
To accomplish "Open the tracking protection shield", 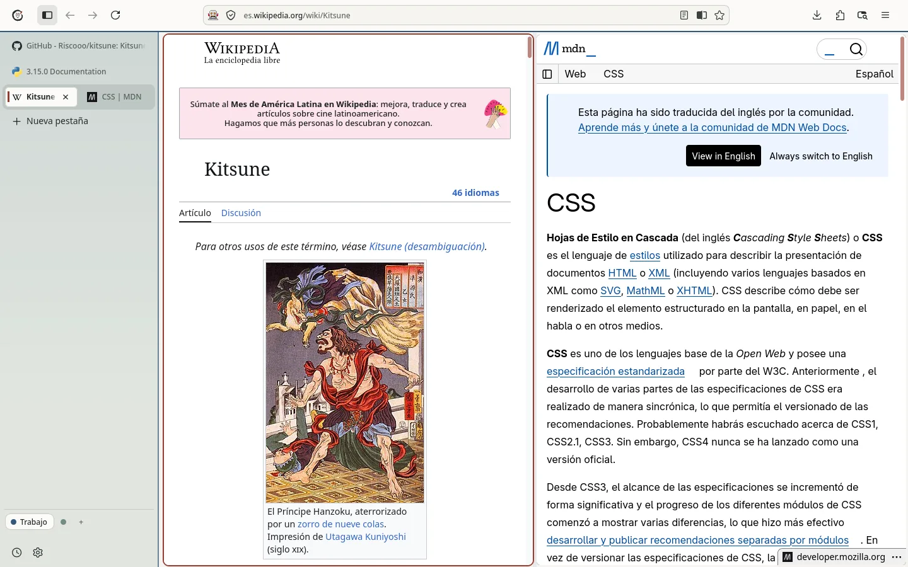I will pyautogui.click(x=231, y=15).
